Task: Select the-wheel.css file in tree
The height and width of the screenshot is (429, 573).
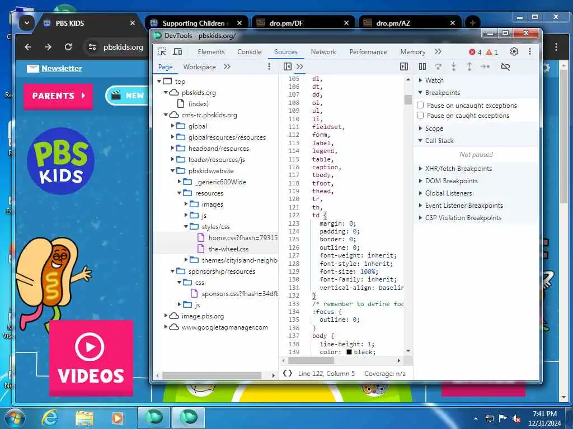Action: (228, 249)
